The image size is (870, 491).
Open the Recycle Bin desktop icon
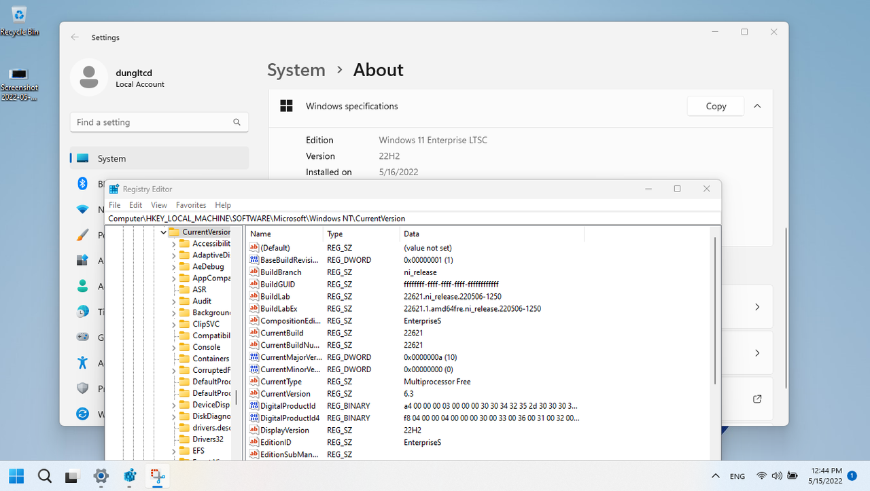pyautogui.click(x=19, y=20)
